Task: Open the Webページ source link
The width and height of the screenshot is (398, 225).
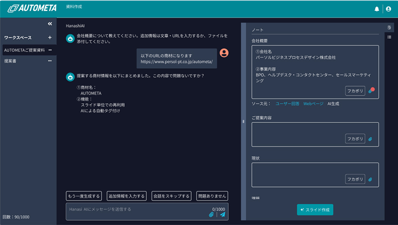Action: 313,104
